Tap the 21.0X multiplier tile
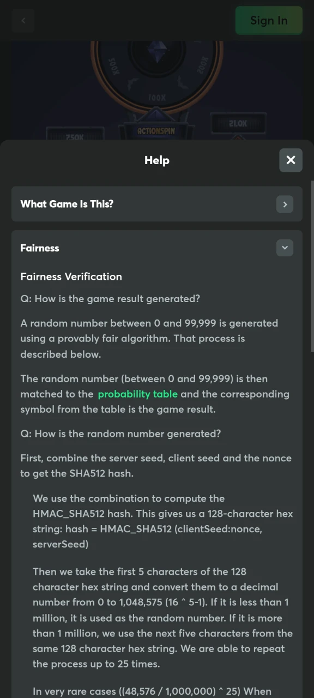This screenshot has width=314, height=698. pyautogui.click(x=238, y=124)
